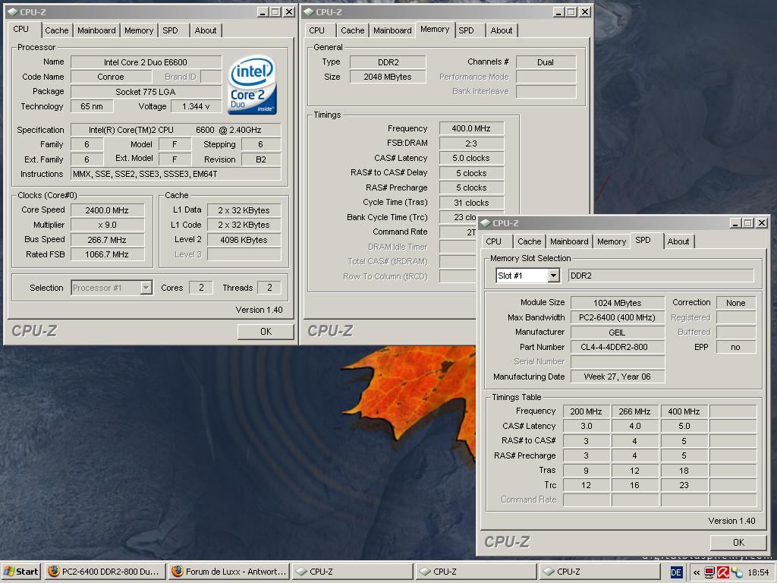Viewport: 777px width, 583px height.
Task: Close the CPU-Z window showing the SPD tab
Action: (762, 223)
